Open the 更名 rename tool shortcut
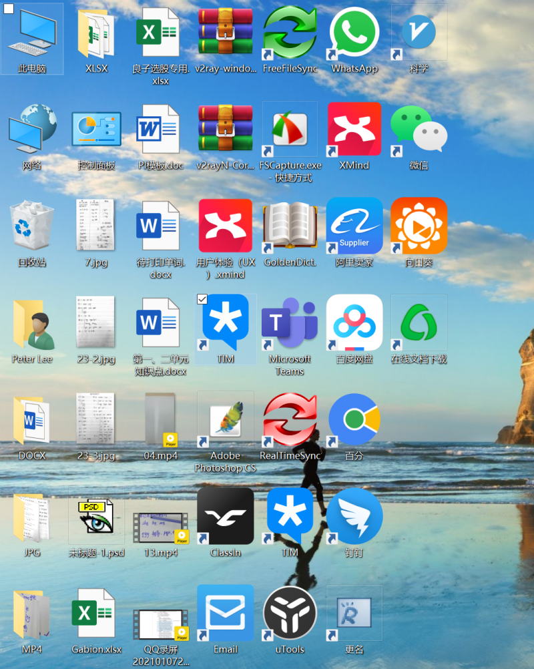 pyautogui.click(x=354, y=614)
